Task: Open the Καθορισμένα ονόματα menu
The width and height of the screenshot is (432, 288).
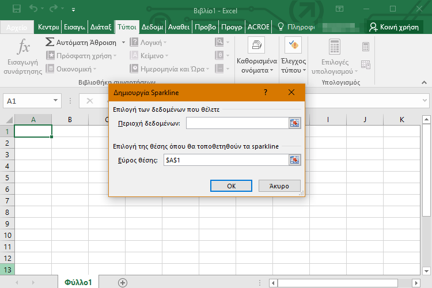Action: pyautogui.click(x=257, y=56)
